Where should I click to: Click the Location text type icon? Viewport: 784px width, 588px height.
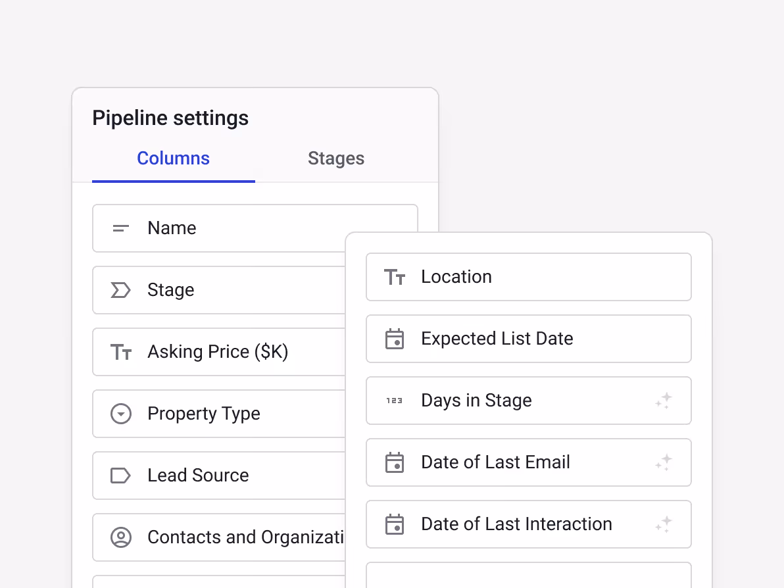click(395, 277)
